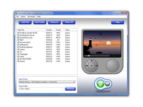Image resolution: width=143 pixels, height=107 pixels.
Task: Click the application icon in title bar
Action: [16, 13]
